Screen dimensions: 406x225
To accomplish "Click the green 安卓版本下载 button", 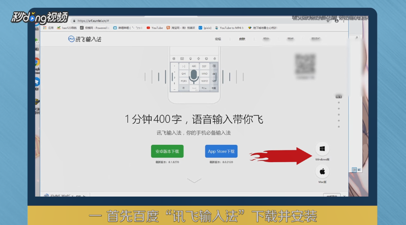I will tap(167, 151).
